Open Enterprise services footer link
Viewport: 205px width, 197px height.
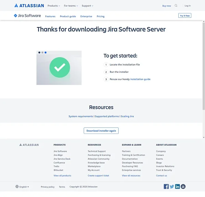point(132,170)
